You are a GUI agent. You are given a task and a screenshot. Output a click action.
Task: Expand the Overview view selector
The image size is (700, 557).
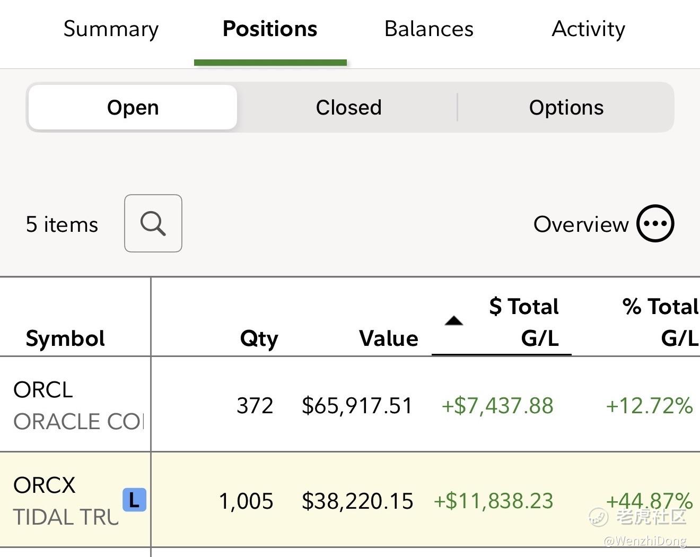click(x=581, y=224)
